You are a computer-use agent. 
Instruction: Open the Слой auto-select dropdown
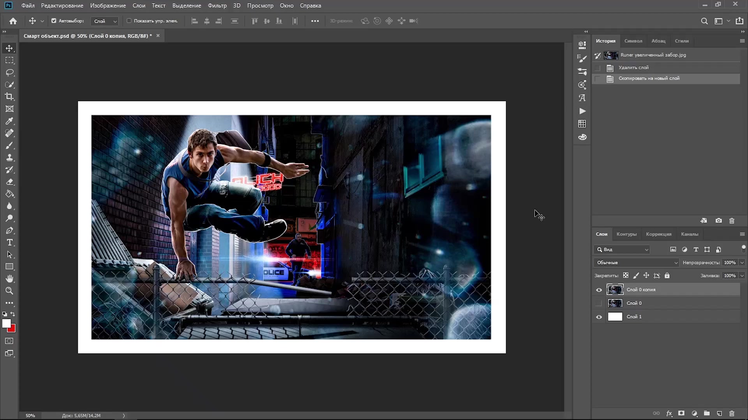click(104, 21)
